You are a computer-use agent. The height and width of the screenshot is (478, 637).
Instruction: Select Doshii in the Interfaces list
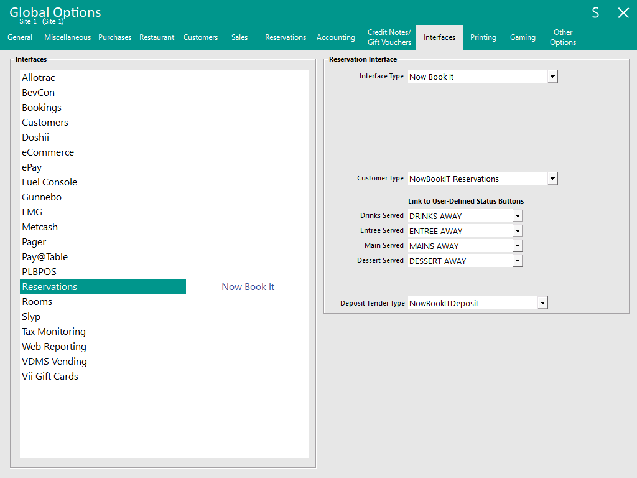coord(35,138)
